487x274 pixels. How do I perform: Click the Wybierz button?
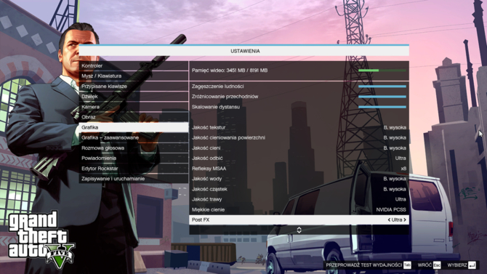coord(457,265)
